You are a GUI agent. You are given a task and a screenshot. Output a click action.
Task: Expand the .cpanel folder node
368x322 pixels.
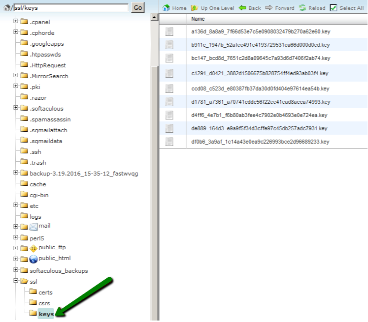pyautogui.click(x=16, y=22)
